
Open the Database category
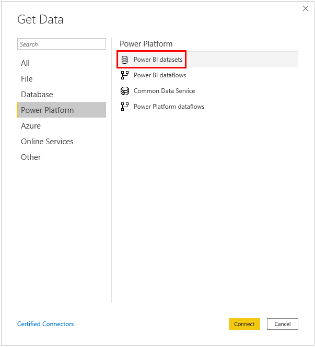[x=62, y=95]
